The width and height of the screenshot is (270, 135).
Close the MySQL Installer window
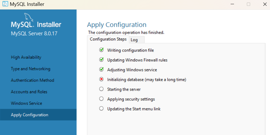265,4
